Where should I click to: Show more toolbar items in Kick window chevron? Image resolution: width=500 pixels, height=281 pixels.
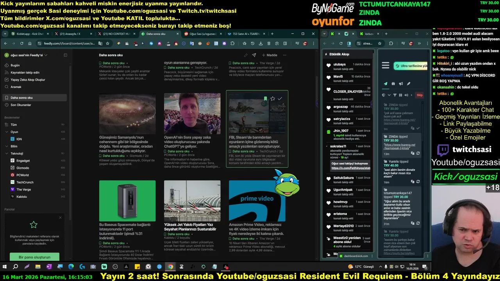[x=419, y=43]
